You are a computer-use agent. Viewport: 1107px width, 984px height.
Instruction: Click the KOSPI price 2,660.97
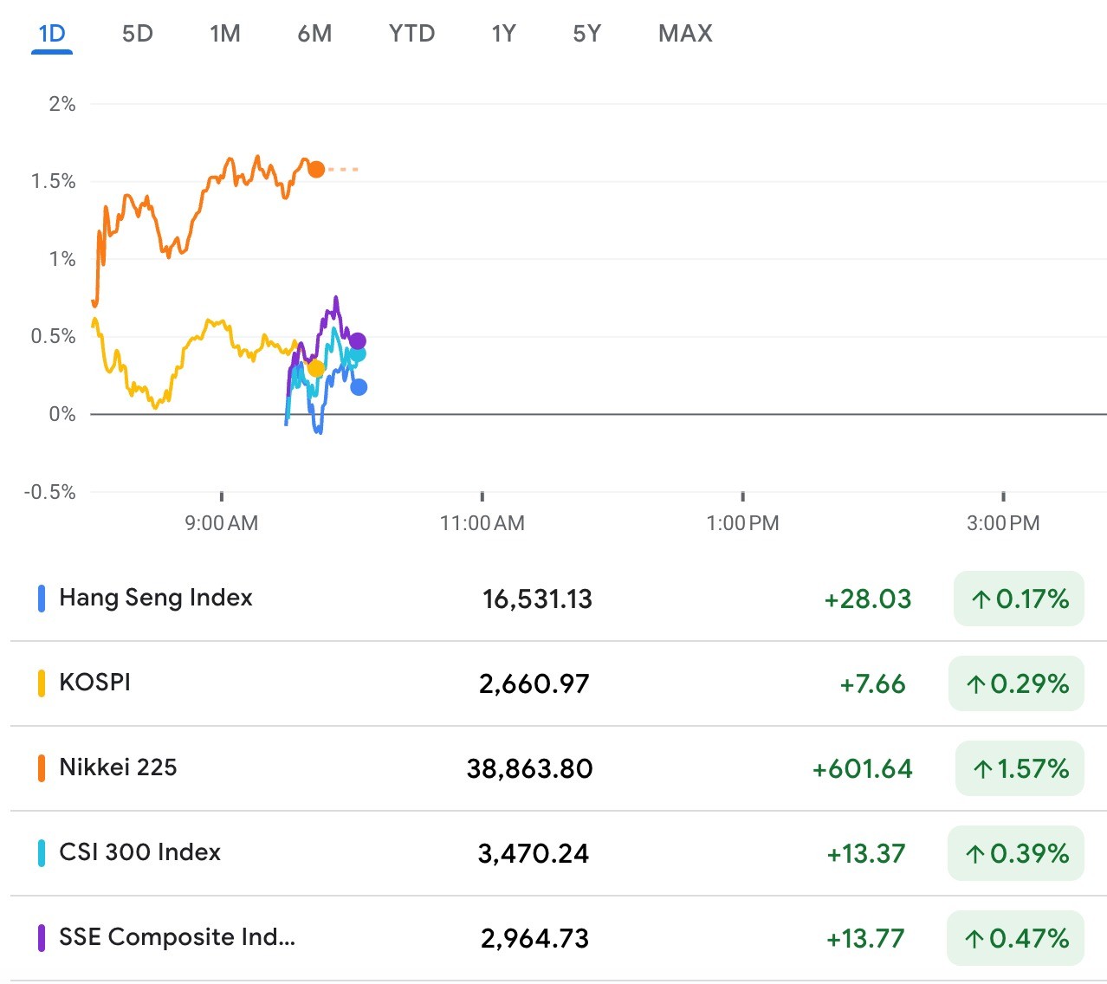(x=534, y=683)
